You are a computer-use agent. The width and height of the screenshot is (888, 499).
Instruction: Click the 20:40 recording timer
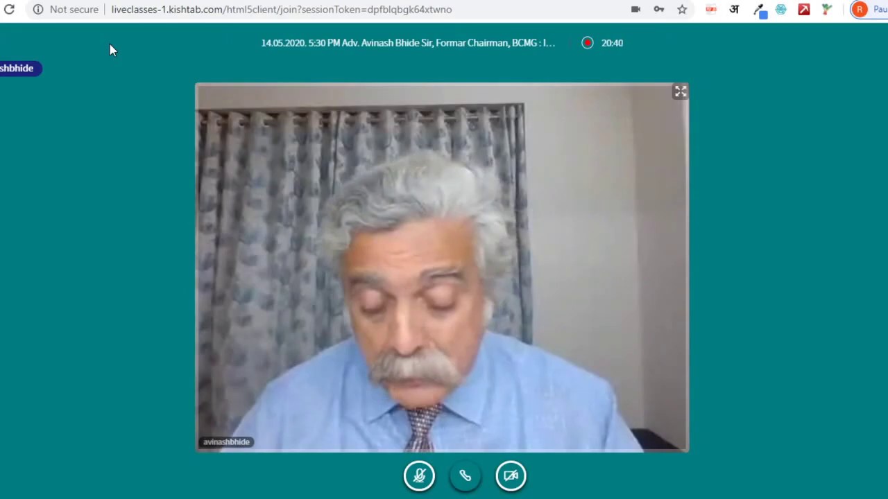tap(612, 43)
